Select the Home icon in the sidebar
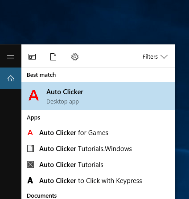Screen dimensions: 189x199 [x=11, y=78]
